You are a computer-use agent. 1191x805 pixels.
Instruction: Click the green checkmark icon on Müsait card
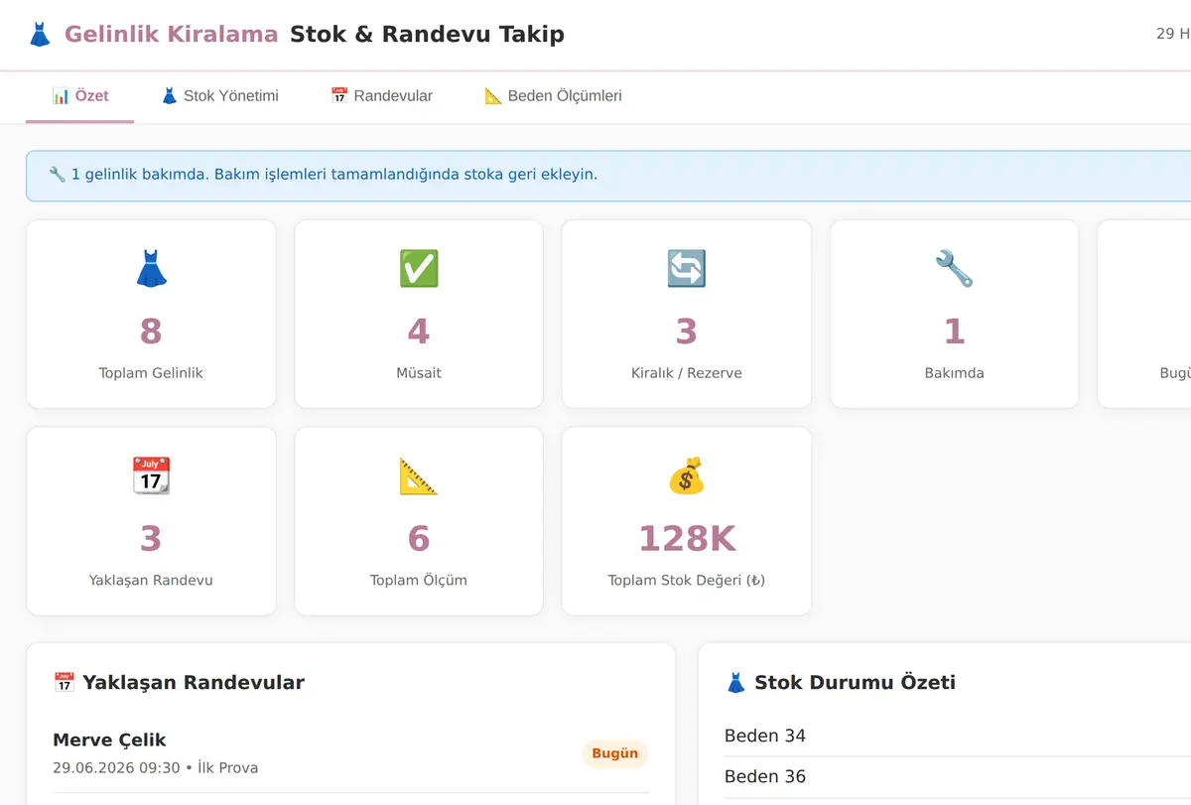pyautogui.click(x=419, y=269)
